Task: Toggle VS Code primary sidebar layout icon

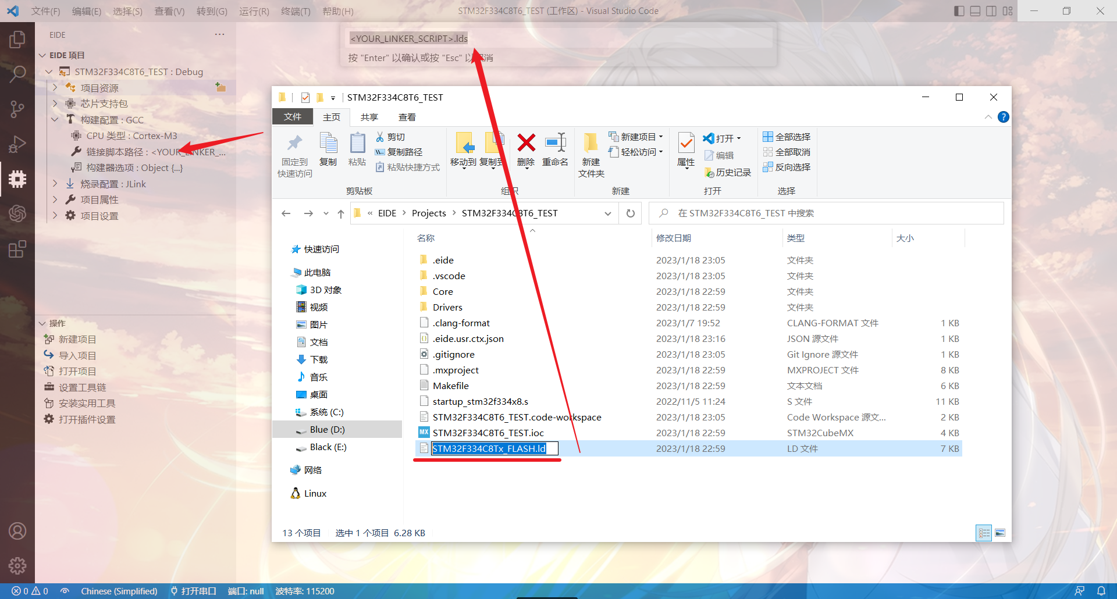Action: tap(959, 11)
